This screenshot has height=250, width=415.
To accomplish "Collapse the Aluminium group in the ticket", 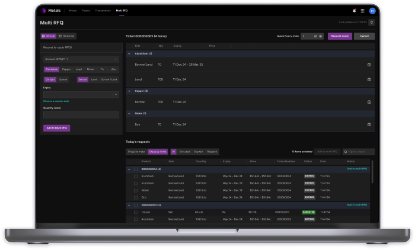I will [x=130, y=53].
